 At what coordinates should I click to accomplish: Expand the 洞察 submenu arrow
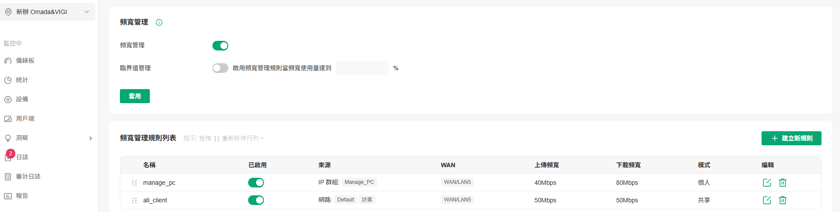[x=91, y=138]
